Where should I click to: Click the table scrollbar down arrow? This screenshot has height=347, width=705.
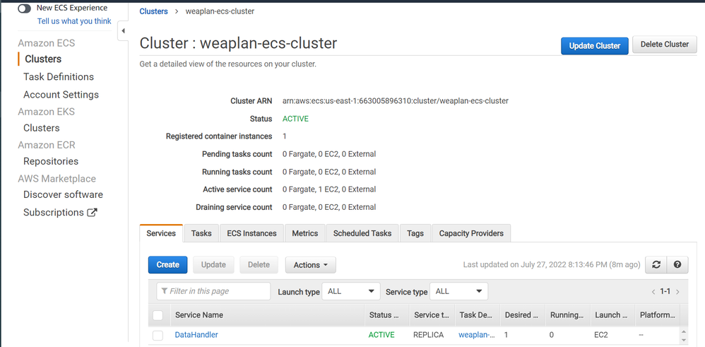(684, 339)
